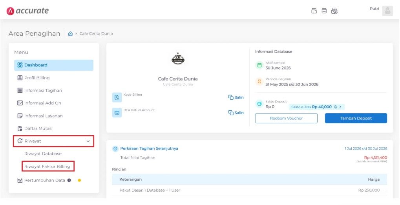Click the Tambah Deposit button
The width and height of the screenshot is (400, 205).
pos(356,118)
